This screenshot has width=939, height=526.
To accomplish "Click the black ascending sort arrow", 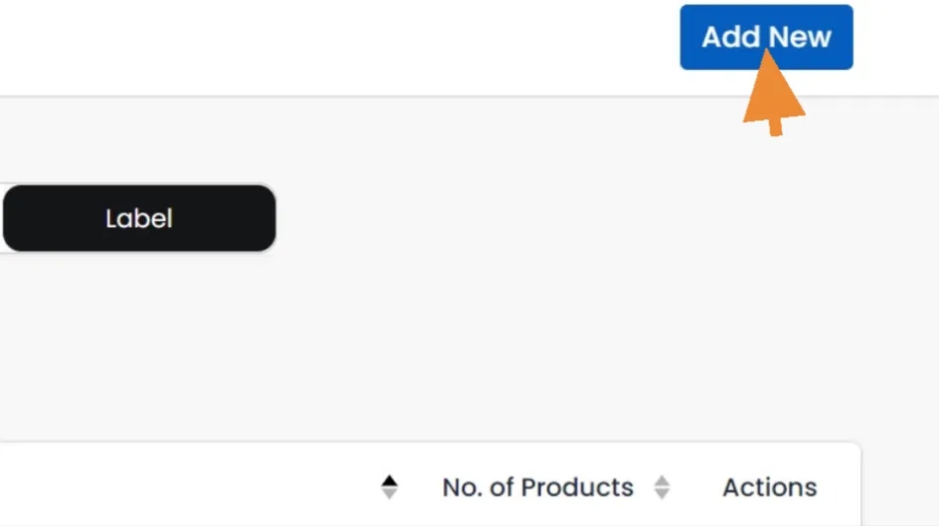I will (x=390, y=481).
